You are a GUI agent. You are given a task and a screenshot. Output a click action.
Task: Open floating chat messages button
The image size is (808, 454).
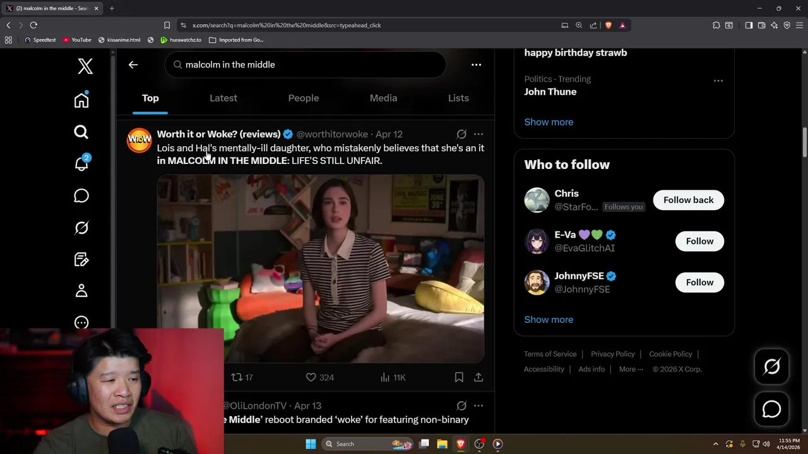click(771, 409)
